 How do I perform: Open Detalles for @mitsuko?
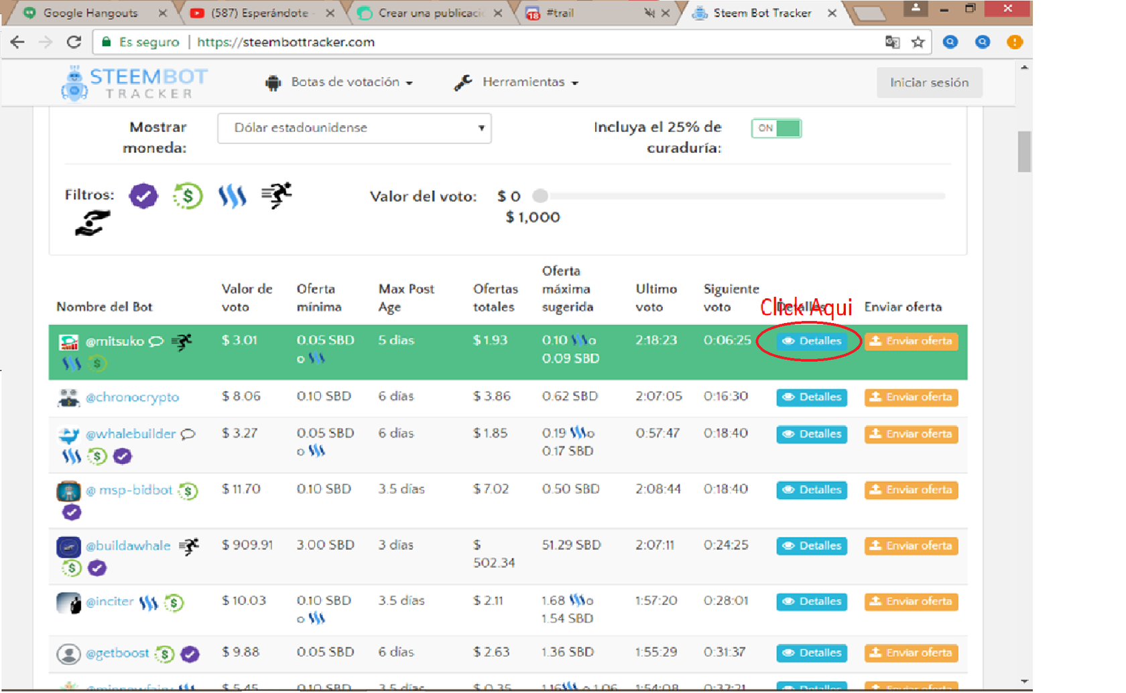(x=812, y=341)
